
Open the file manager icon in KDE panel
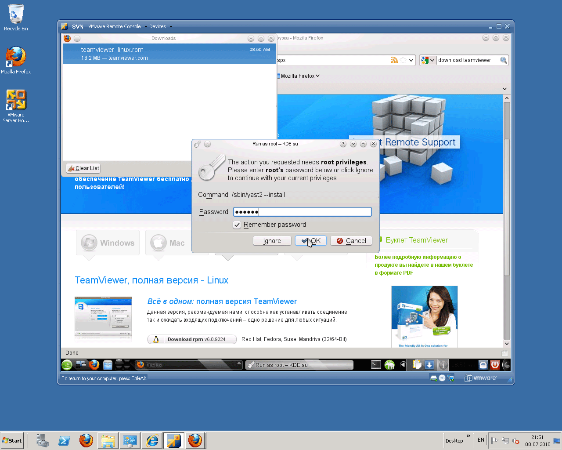point(108,365)
